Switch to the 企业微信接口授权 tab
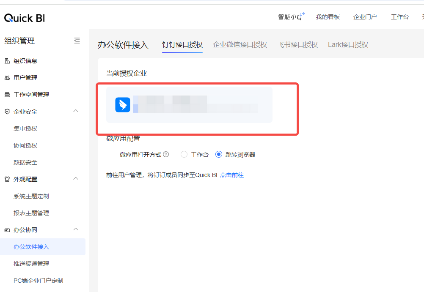 (x=240, y=44)
